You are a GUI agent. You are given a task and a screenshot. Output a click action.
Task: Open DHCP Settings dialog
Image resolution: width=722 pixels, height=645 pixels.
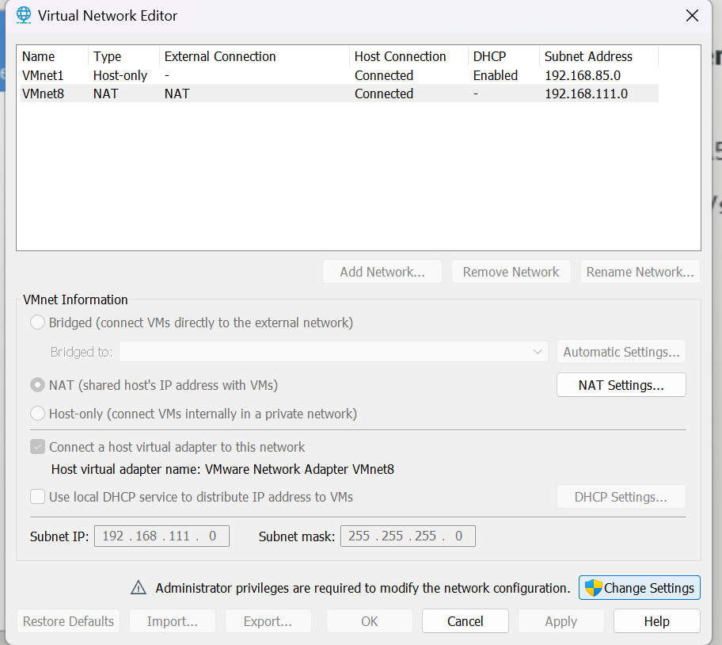621,497
